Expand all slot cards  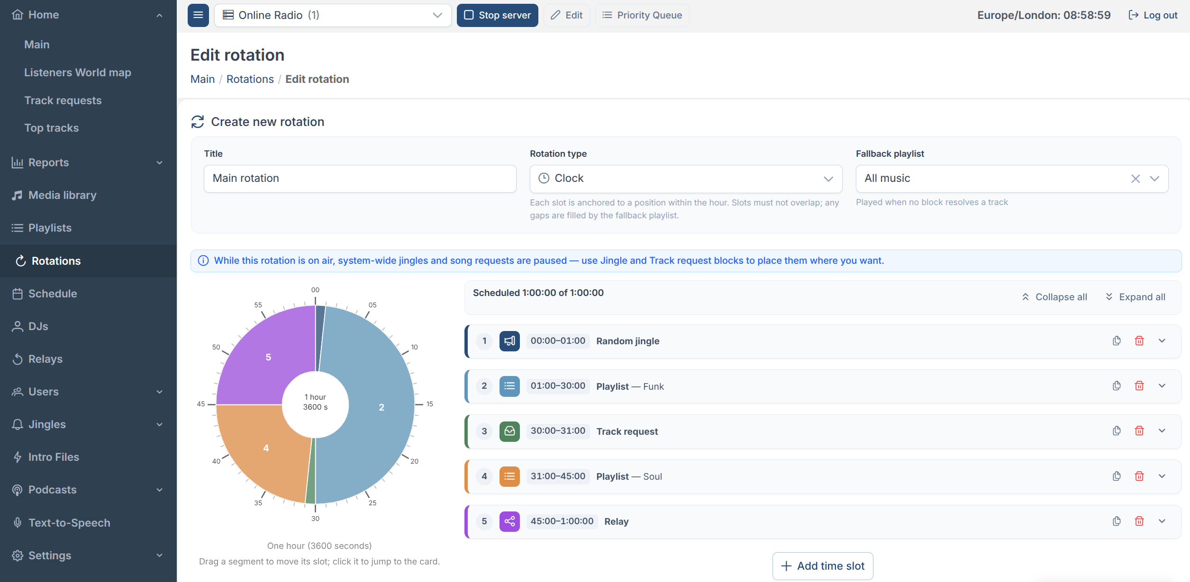click(1135, 297)
